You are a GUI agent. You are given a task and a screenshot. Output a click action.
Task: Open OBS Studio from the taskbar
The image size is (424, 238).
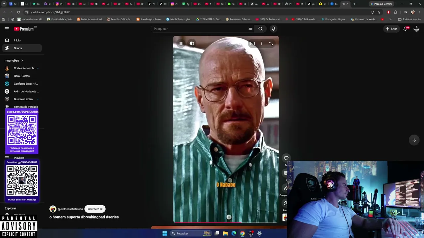(251, 233)
